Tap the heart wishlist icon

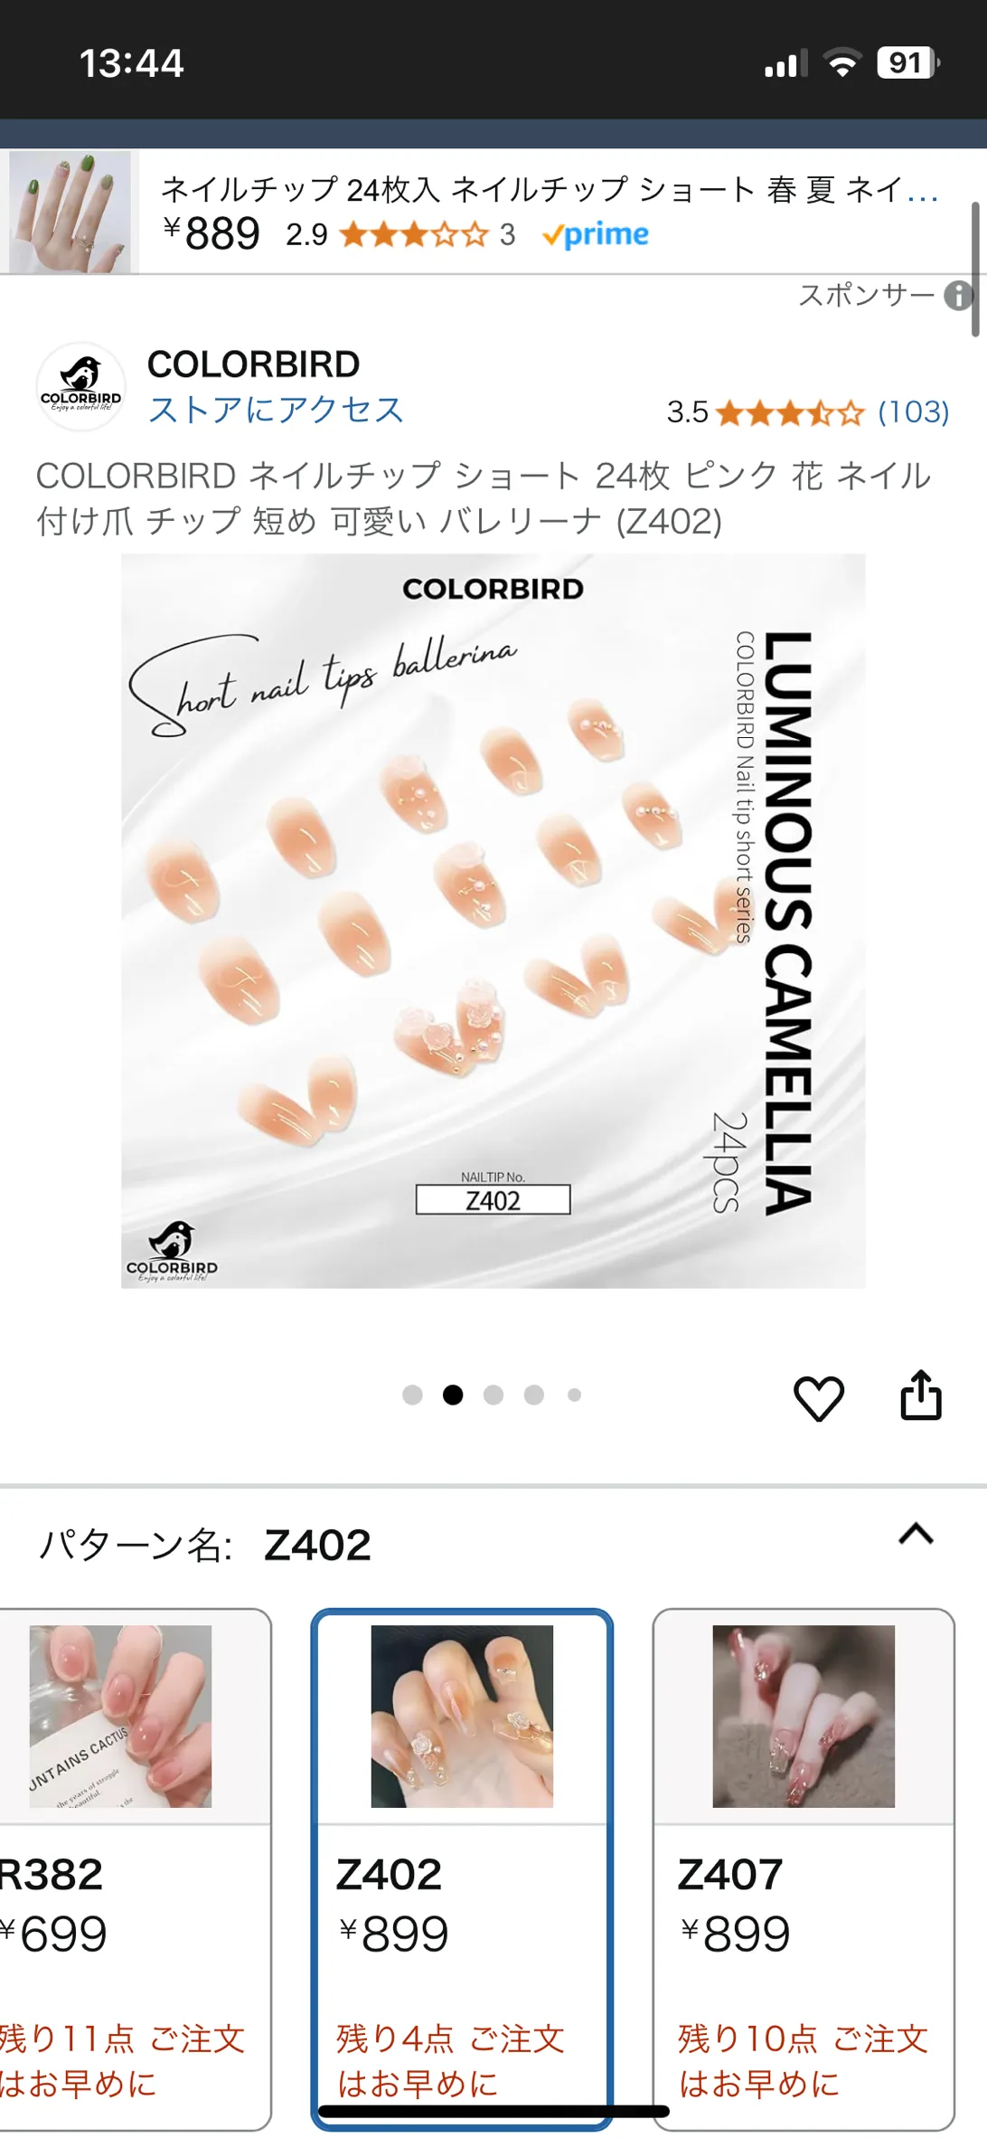coord(819,1398)
